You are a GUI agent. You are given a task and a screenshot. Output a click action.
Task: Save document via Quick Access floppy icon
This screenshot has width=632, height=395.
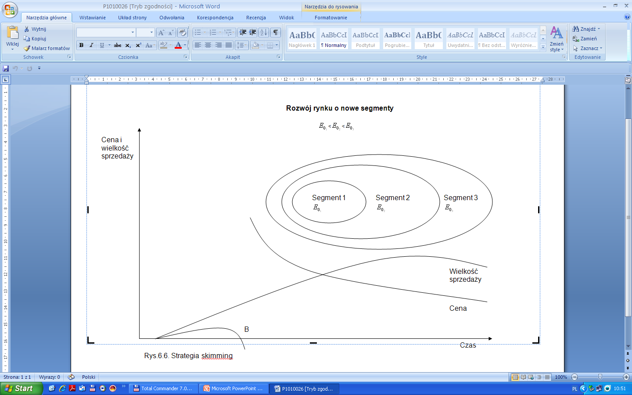[x=6, y=68]
